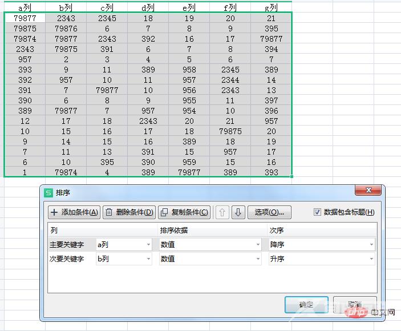Close the sort dialog with red X

(x=367, y=191)
